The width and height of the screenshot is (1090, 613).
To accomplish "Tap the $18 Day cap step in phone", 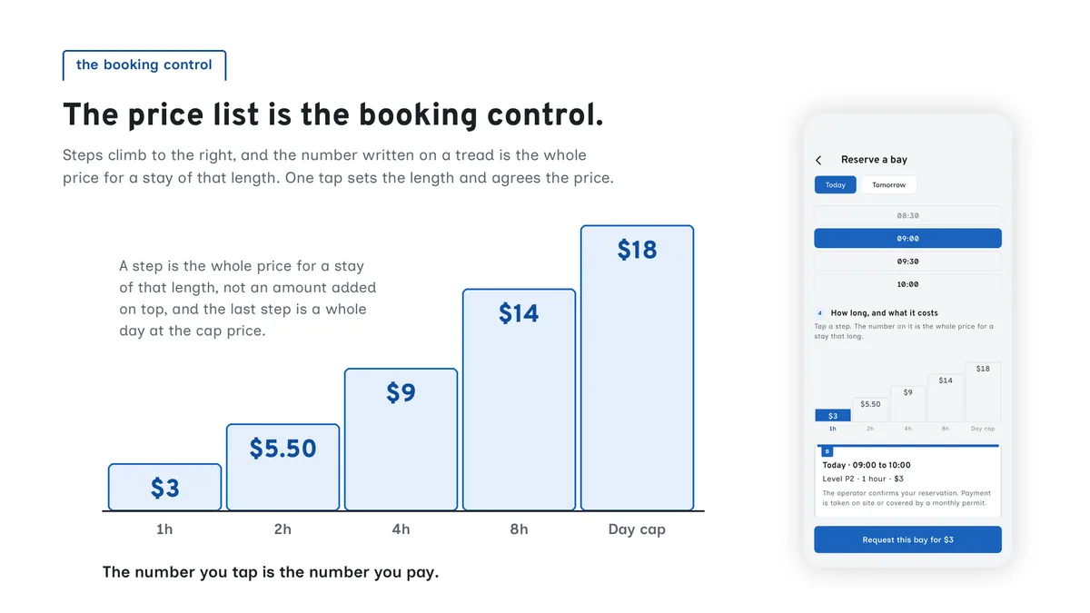I will pos(983,392).
